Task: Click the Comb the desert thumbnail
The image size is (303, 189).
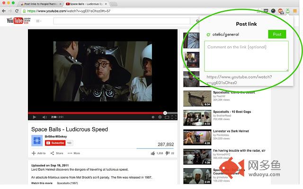Action: (197, 99)
